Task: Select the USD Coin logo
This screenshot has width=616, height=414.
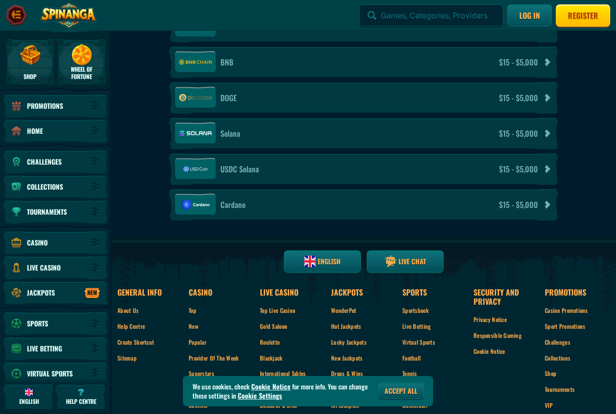Action: [195, 169]
